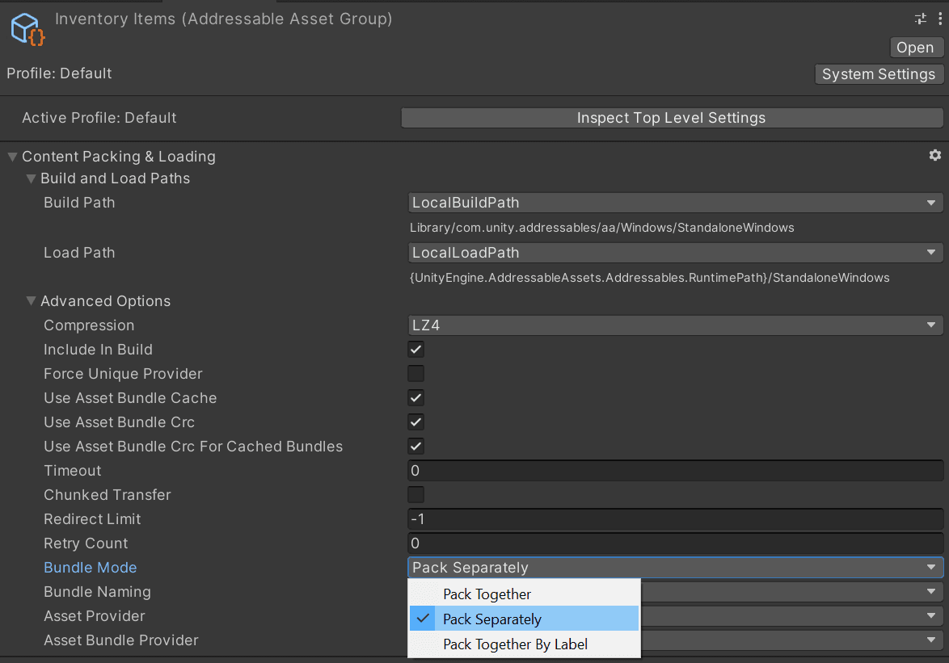Choose Pack Together By Label option
Viewport: 949px width, 663px height.
click(515, 644)
